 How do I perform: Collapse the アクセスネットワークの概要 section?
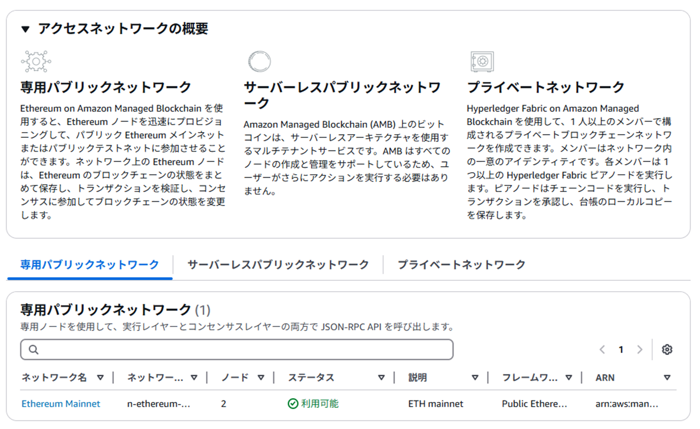[x=25, y=29]
